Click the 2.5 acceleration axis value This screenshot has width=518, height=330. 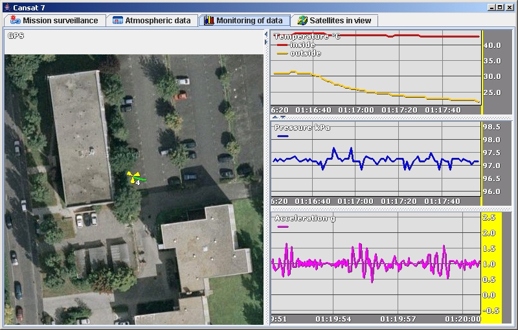coord(489,217)
